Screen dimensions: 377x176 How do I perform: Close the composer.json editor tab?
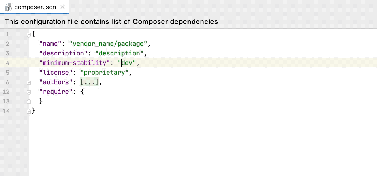point(62,7)
